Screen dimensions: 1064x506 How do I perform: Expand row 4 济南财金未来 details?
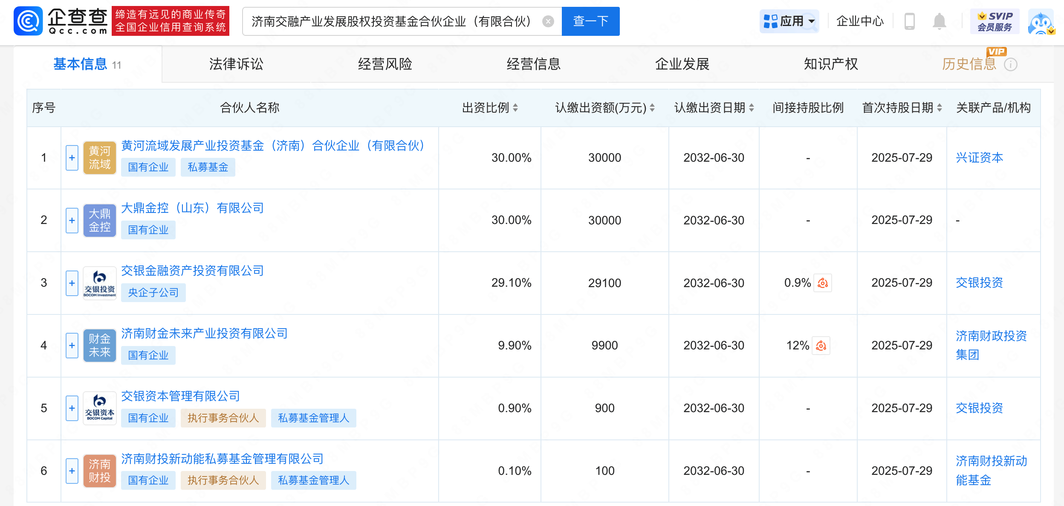click(72, 346)
